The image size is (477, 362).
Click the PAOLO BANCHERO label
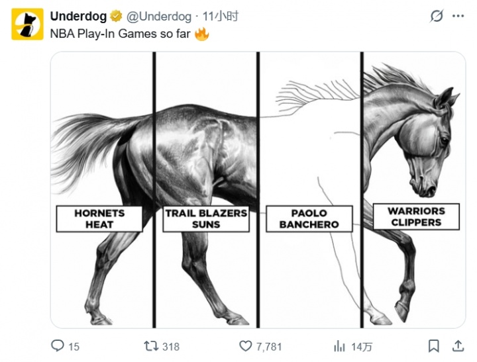(x=309, y=219)
